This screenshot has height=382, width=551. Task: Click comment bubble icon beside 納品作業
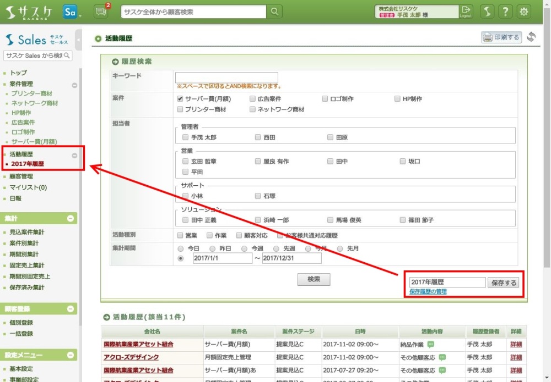(x=431, y=345)
